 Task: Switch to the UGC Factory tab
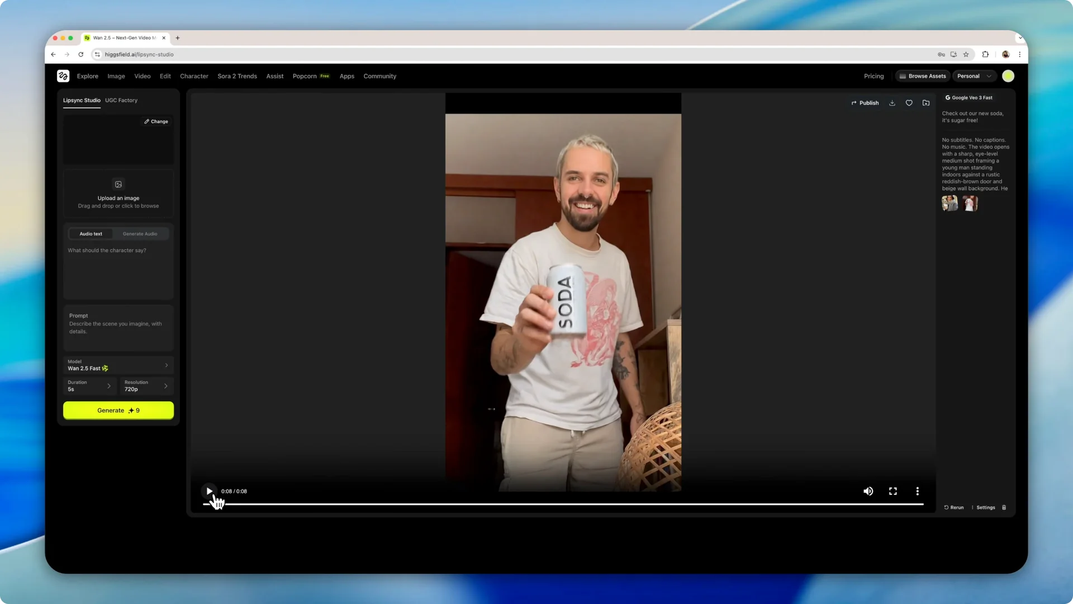point(121,100)
